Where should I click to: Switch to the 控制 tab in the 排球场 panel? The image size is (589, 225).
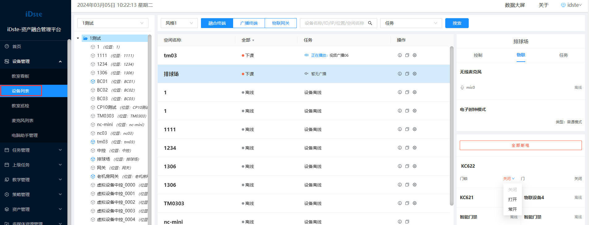click(x=478, y=55)
